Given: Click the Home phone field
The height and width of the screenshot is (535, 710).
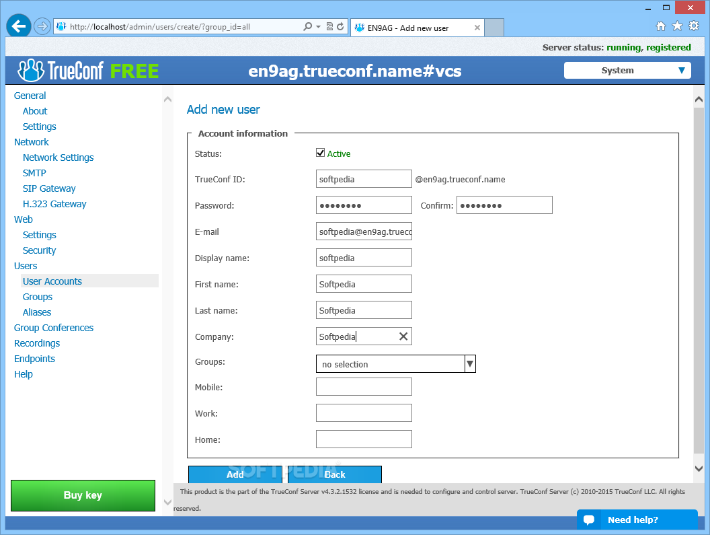Looking at the screenshot, I should coord(364,439).
